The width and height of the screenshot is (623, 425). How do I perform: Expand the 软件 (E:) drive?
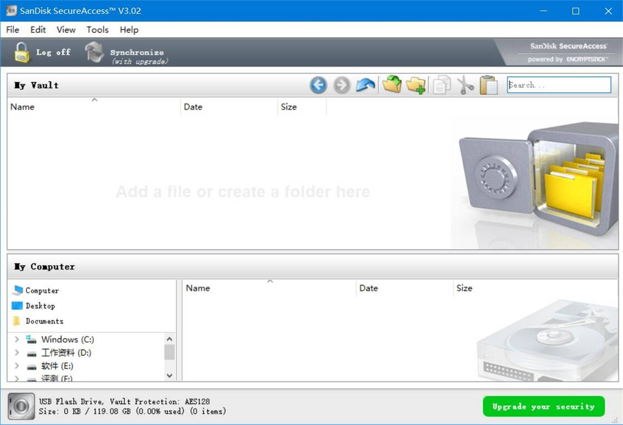click(x=17, y=366)
